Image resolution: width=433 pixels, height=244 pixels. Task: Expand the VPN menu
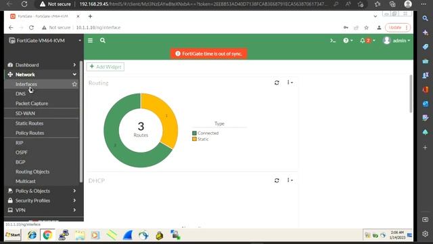(42, 210)
